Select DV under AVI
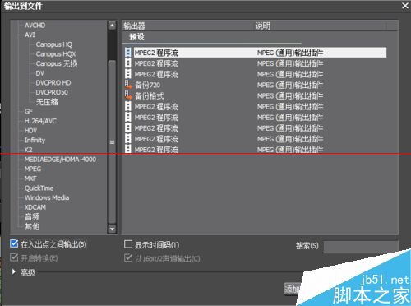This screenshot has height=306, width=411. tap(39, 73)
